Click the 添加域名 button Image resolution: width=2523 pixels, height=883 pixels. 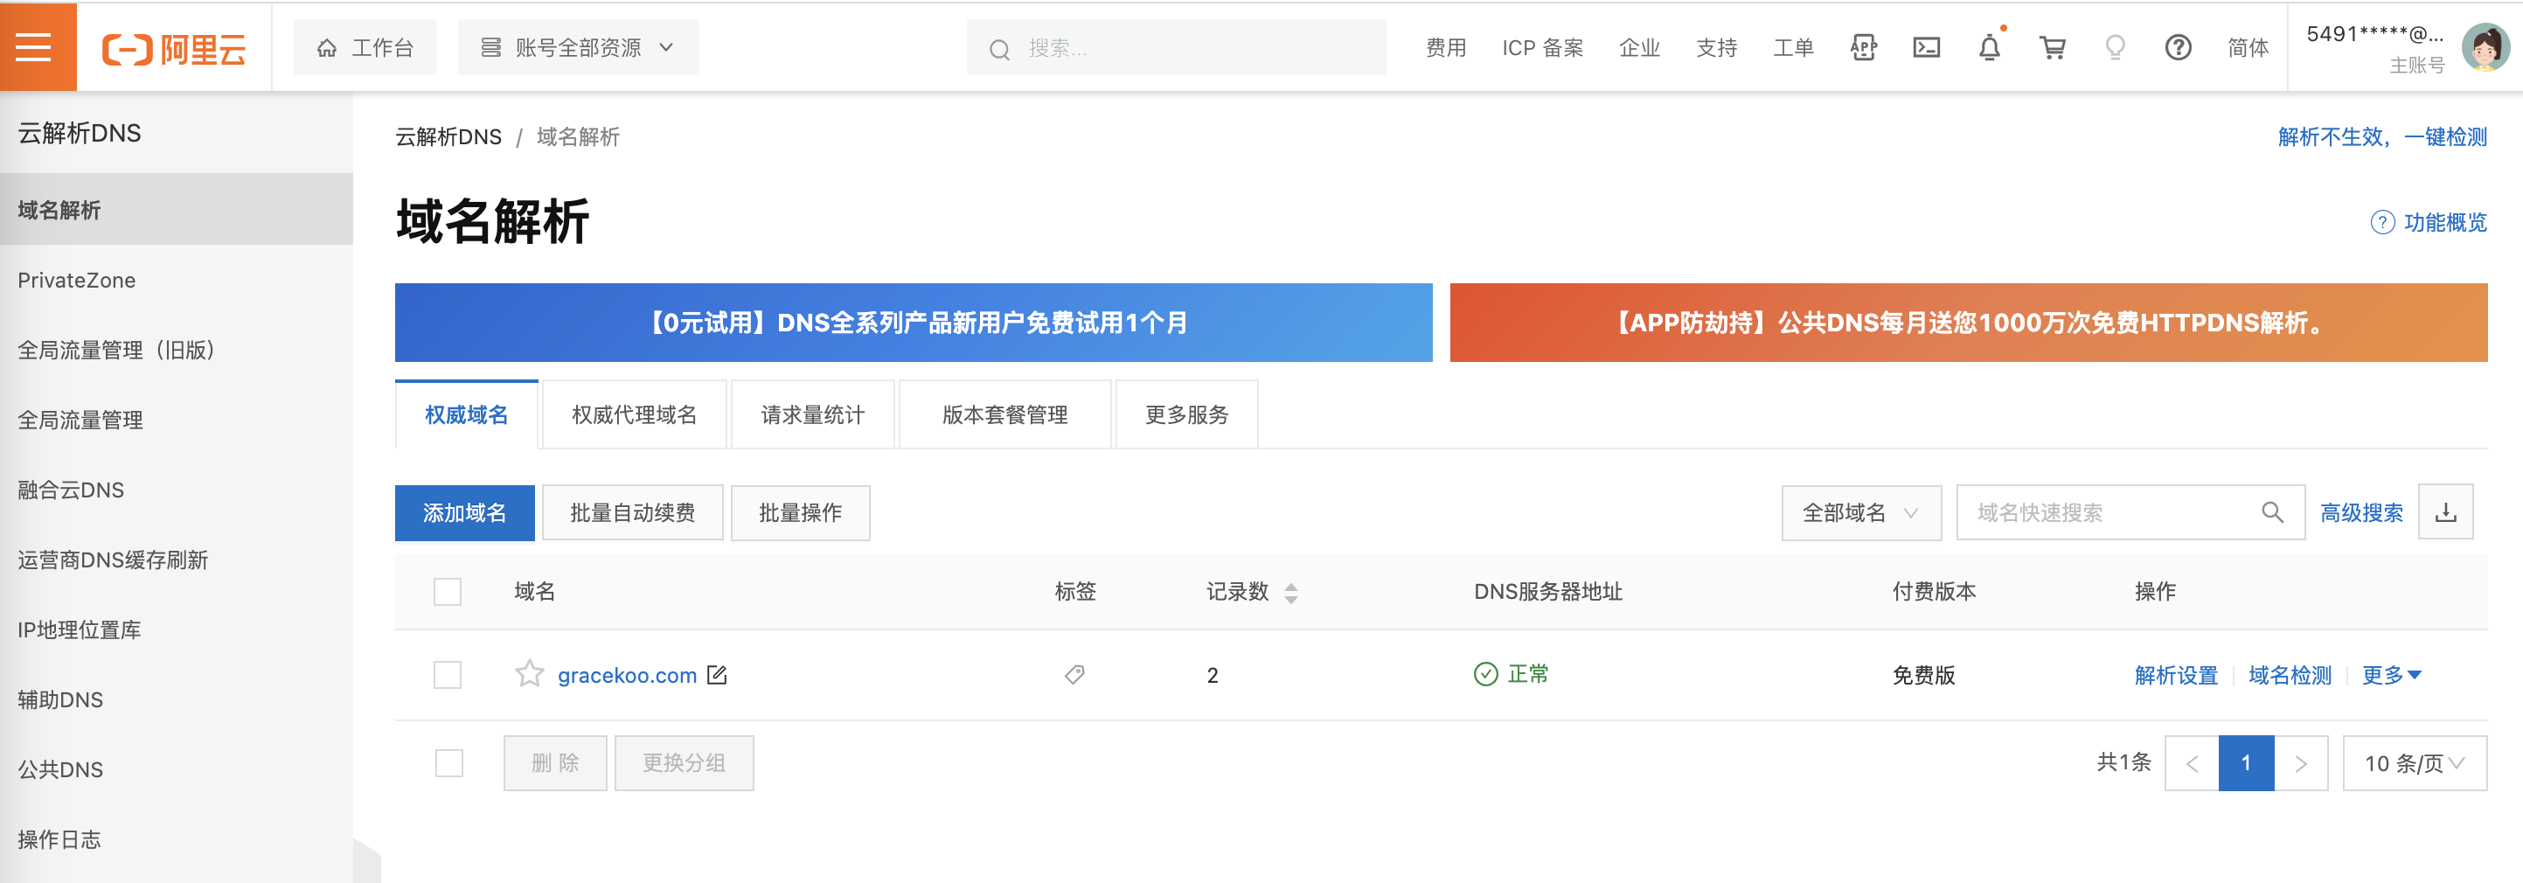[464, 512]
